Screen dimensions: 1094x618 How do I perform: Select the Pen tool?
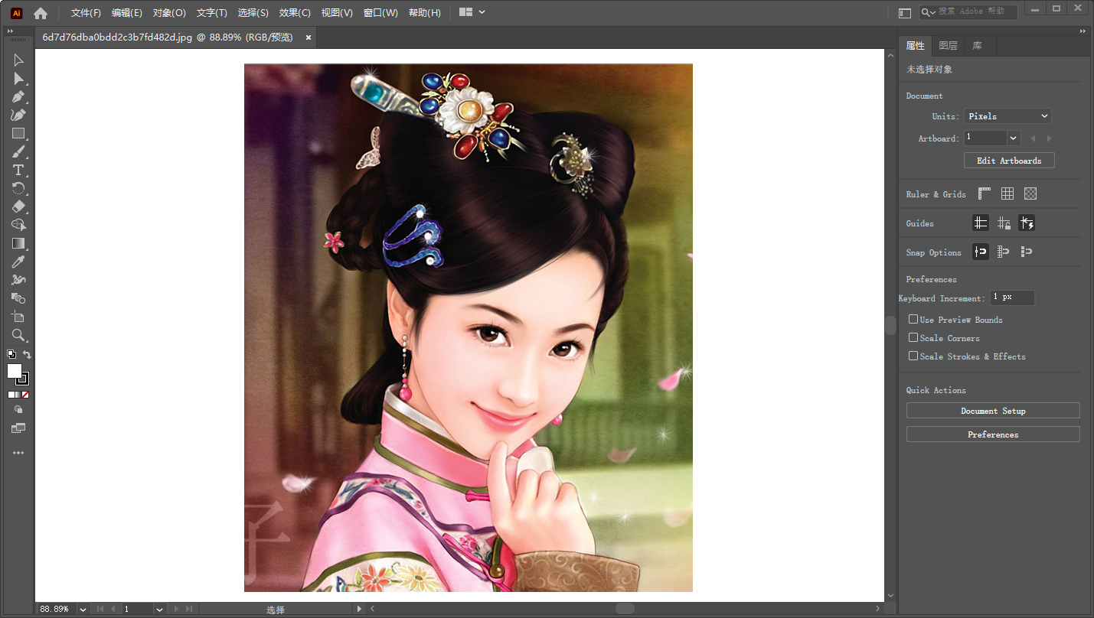pyautogui.click(x=18, y=97)
